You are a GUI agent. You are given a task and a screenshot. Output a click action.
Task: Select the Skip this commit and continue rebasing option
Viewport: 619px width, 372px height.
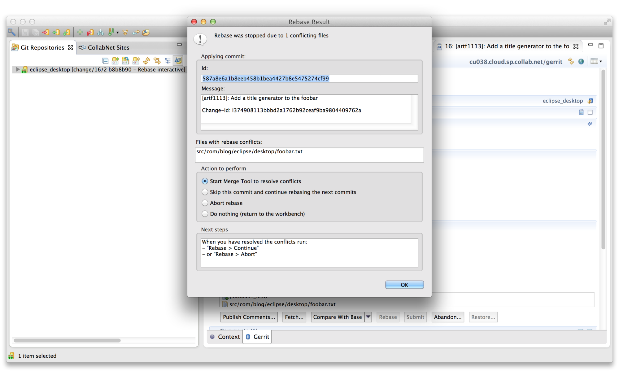pyautogui.click(x=205, y=192)
